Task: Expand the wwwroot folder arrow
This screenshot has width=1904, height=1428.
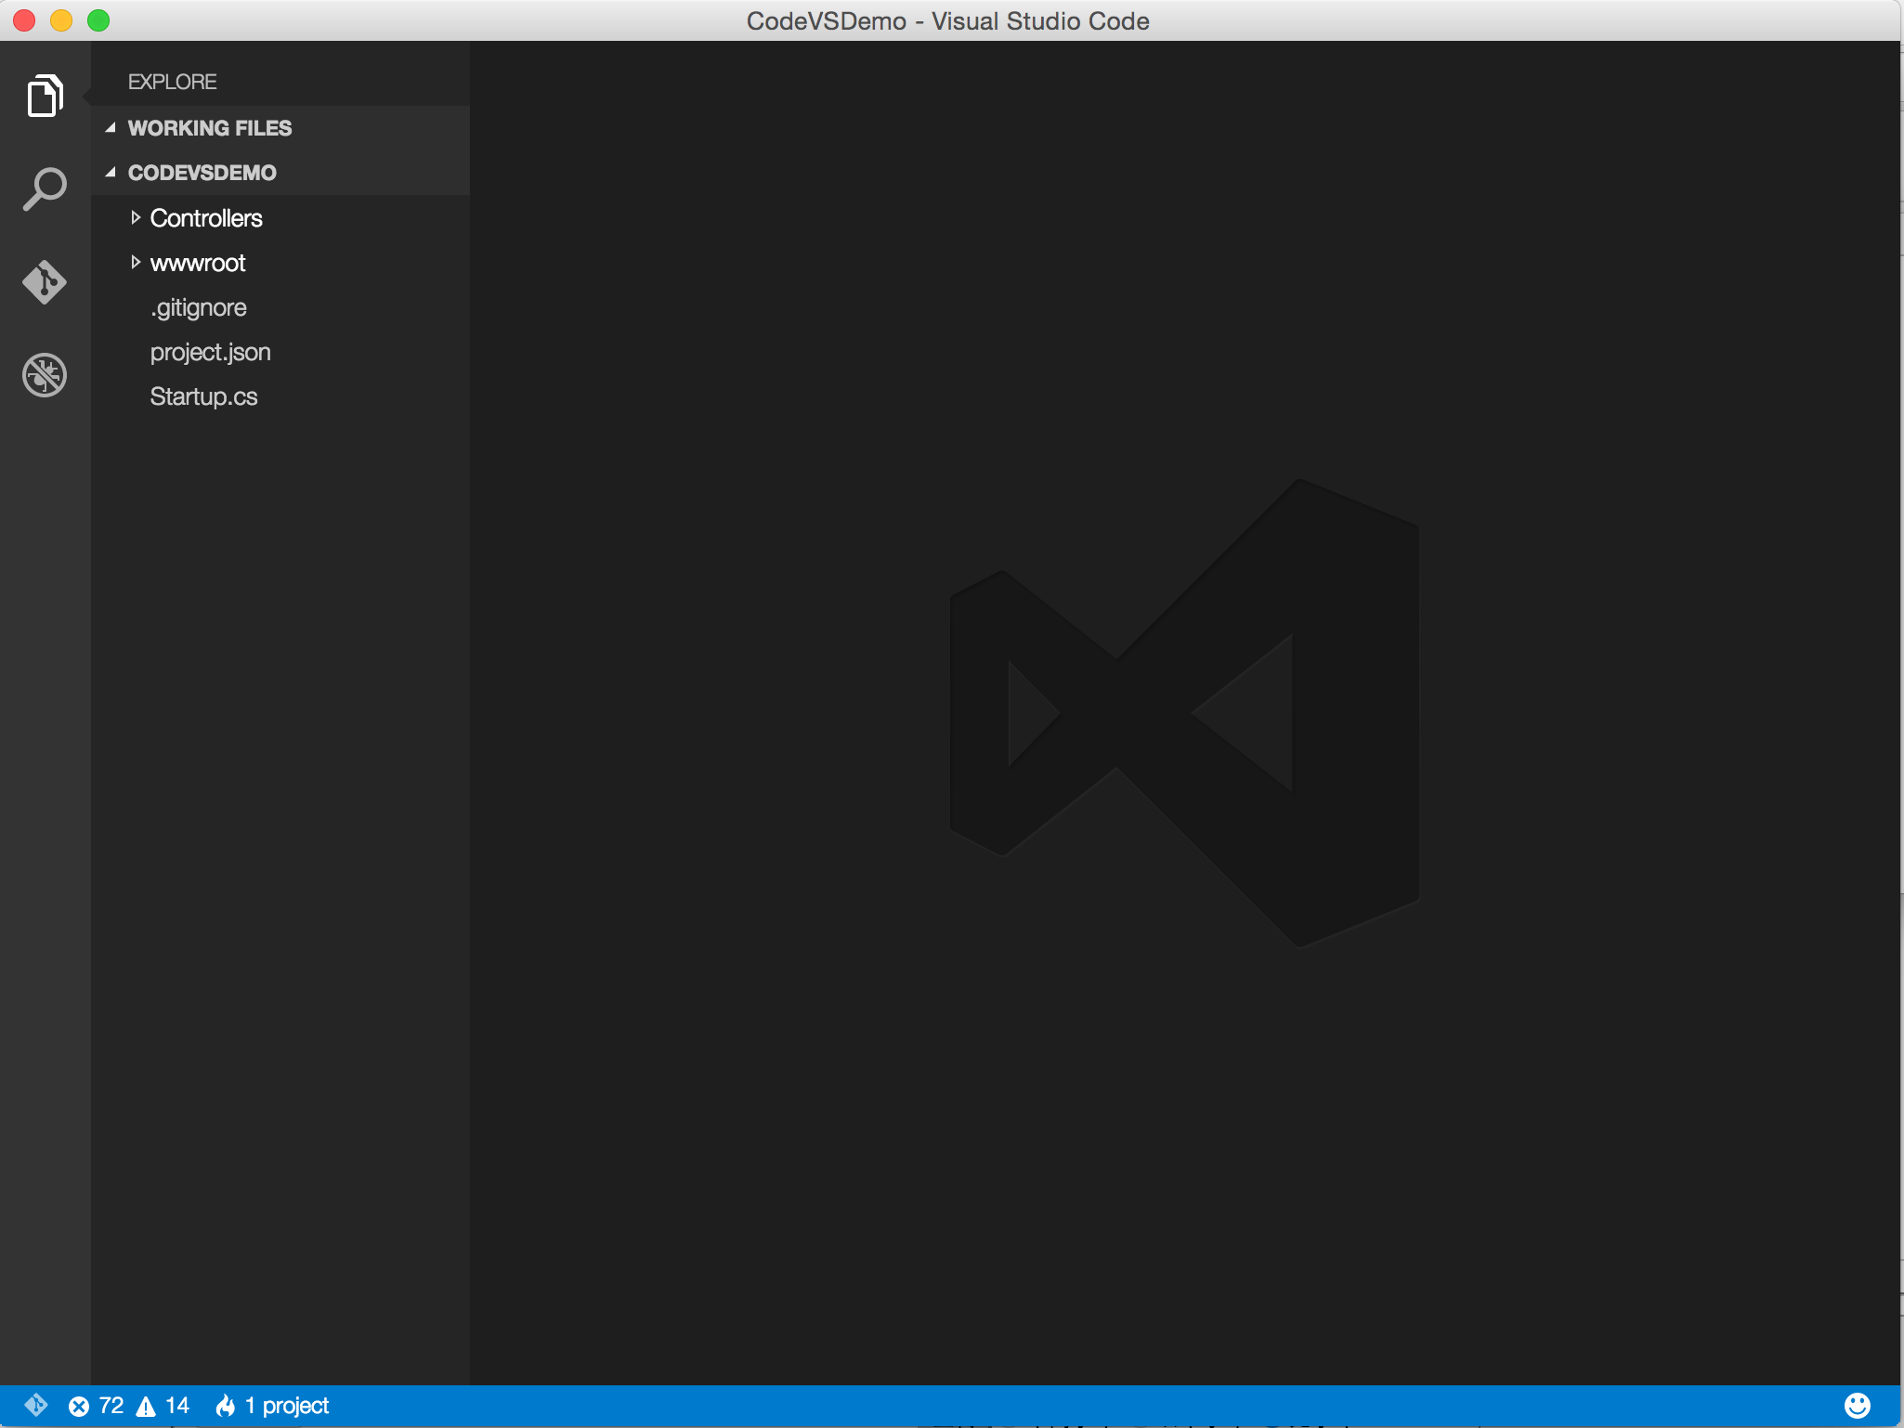Action: 136,263
